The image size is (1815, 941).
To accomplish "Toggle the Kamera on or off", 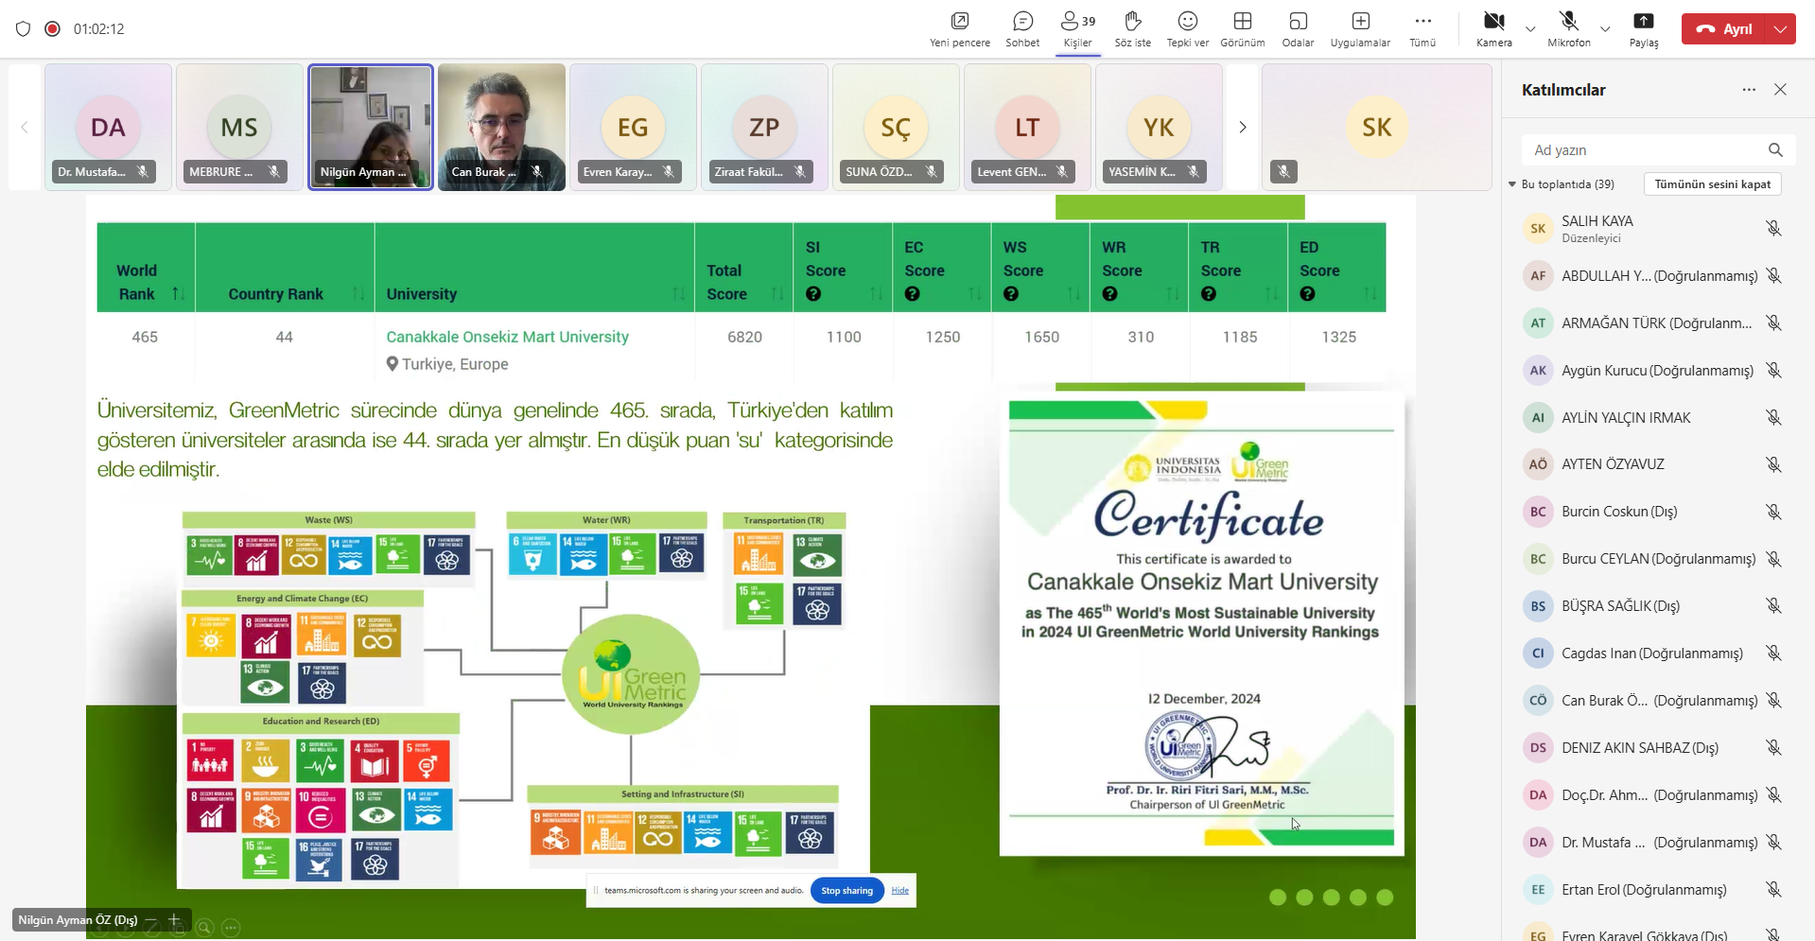I will 1493,28.
